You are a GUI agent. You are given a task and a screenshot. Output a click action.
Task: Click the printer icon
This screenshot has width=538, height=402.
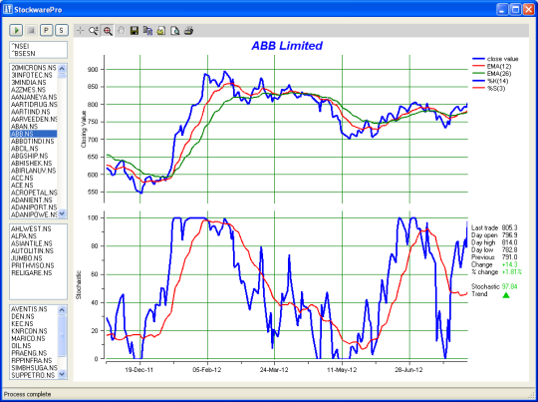click(x=188, y=31)
